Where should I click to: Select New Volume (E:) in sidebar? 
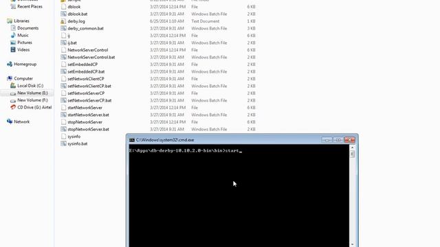32,93
